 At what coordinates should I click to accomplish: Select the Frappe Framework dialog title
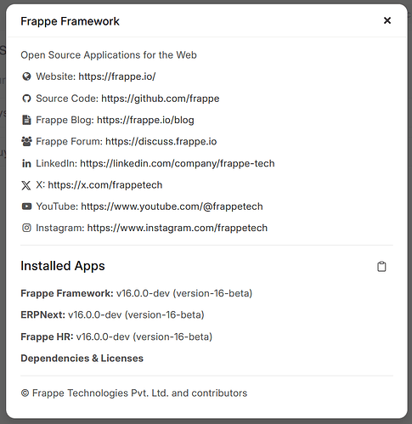(x=70, y=21)
